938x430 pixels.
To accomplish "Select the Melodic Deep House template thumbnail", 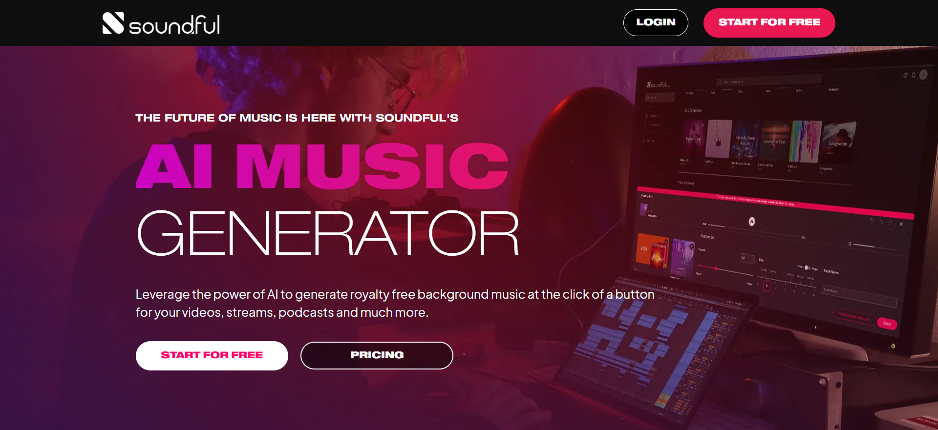I will (746, 140).
